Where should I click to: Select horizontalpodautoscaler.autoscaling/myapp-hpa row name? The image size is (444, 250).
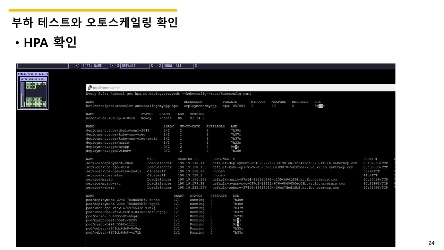tap(132, 106)
